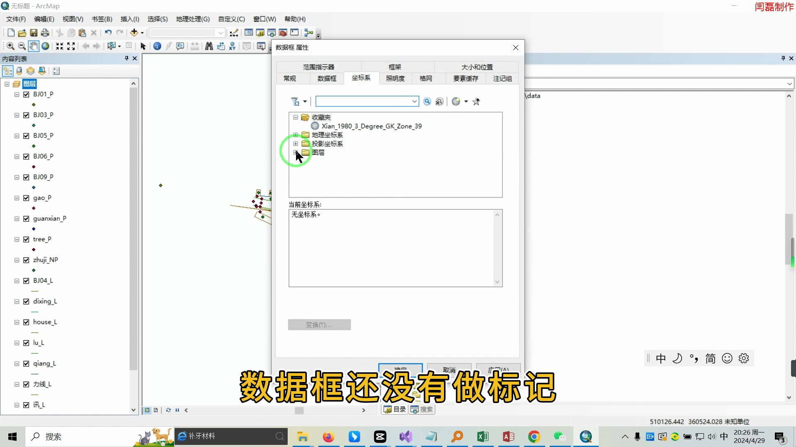Activate the Go To XY tool
Screen dimensions: 796x447
[x=232, y=46]
